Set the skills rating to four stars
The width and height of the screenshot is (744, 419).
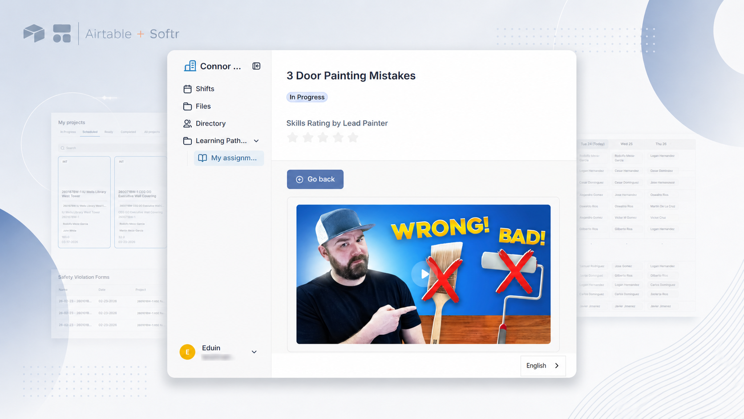338,138
